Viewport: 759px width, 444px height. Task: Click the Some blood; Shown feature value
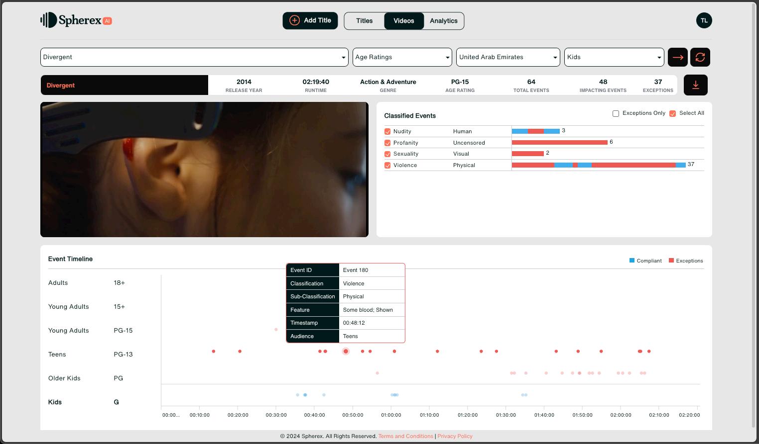[368, 310]
